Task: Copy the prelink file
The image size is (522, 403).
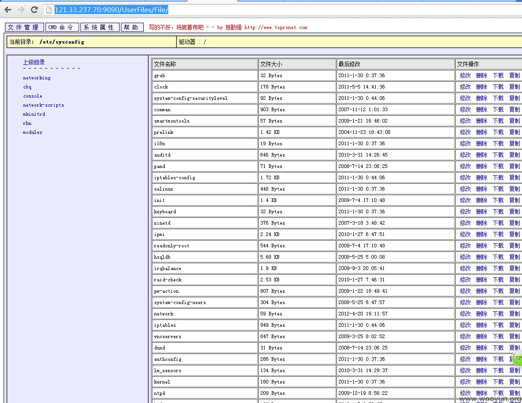Action: coord(515,132)
